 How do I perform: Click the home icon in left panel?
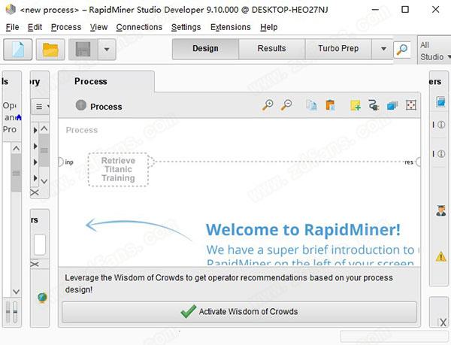coord(19,117)
